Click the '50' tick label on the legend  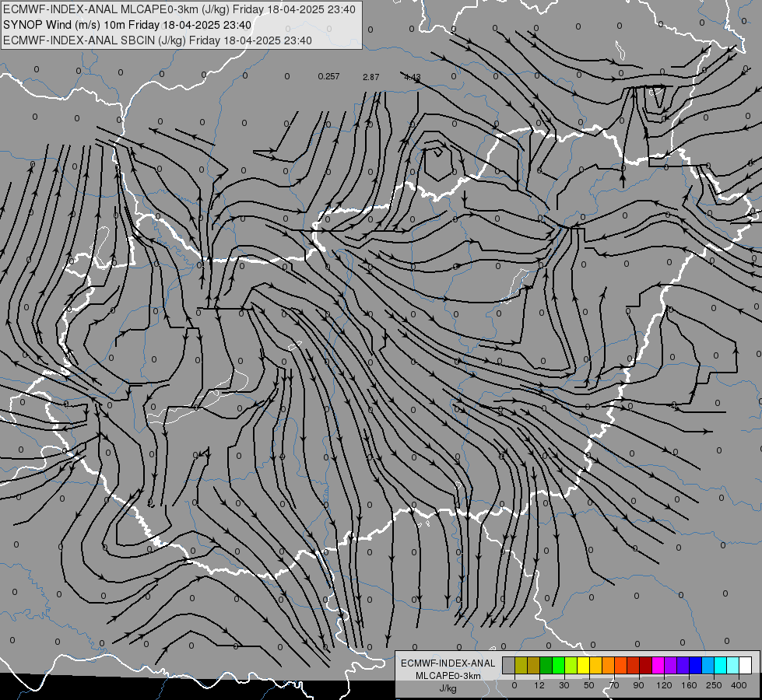[589, 685]
